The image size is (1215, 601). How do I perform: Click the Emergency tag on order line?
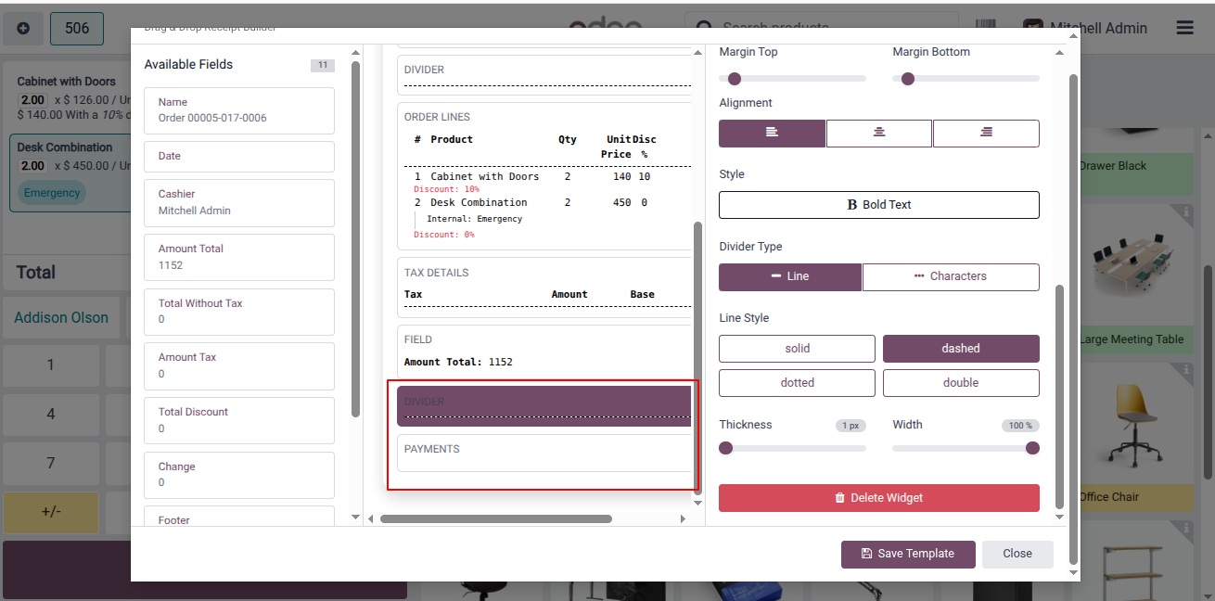[52, 193]
